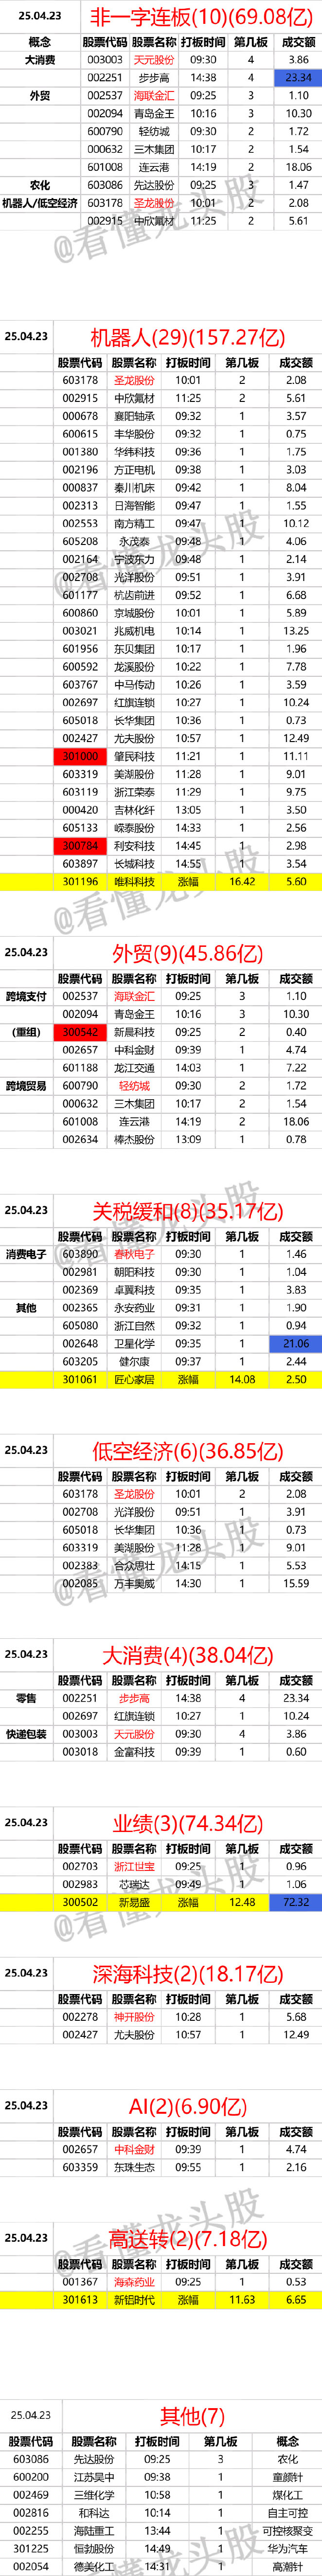Click the 高送转(2)(7.18亿) section heading

point(188,2238)
